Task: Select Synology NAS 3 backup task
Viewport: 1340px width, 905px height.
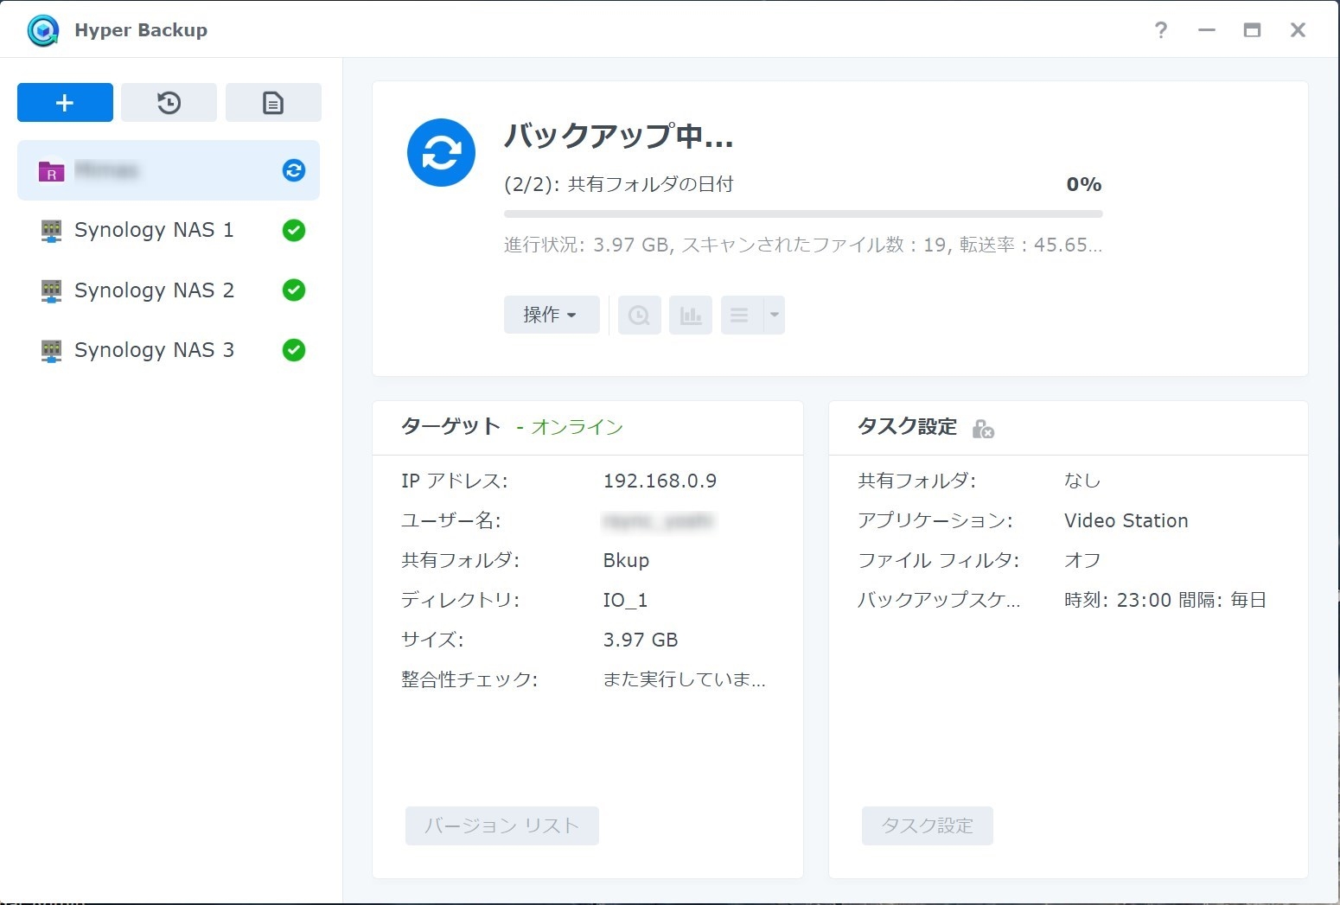Action: [154, 350]
